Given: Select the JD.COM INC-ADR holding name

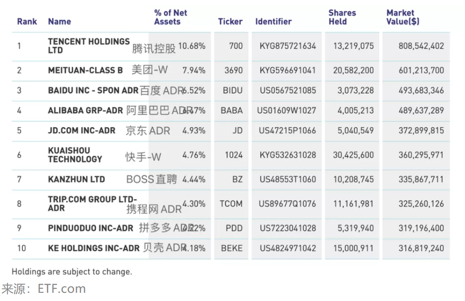Looking at the screenshot, I should coord(81,130).
